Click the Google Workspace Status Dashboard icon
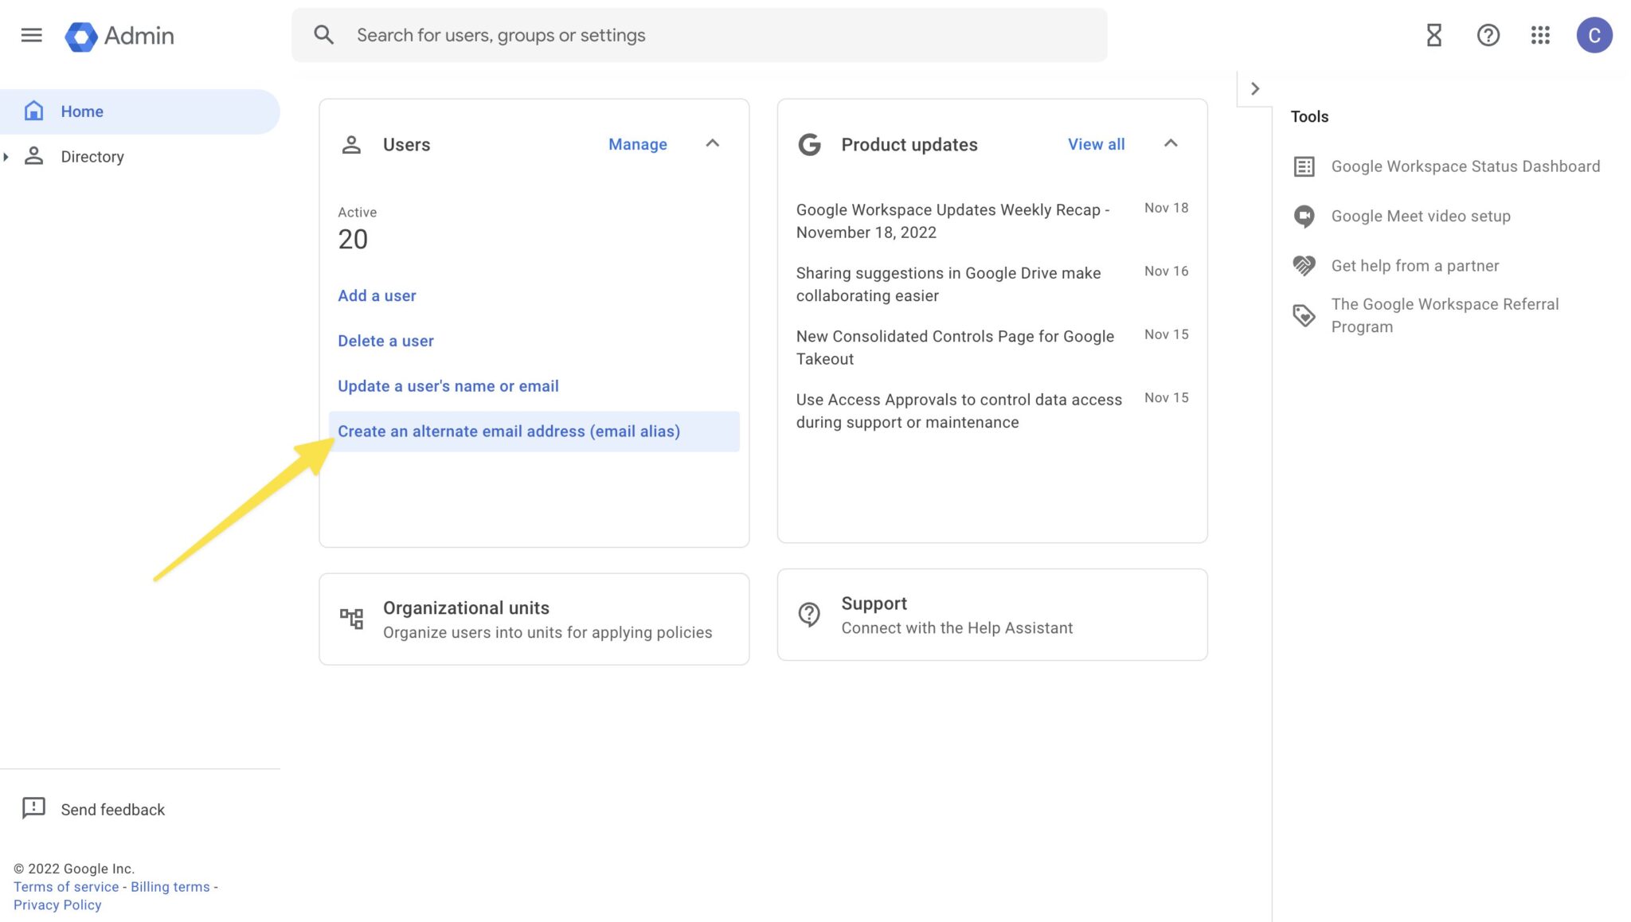1631x922 pixels. [x=1303, y=166]
